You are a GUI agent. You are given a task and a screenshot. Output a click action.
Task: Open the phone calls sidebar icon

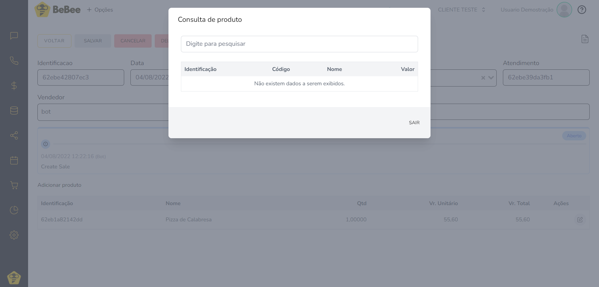[14, 61]
